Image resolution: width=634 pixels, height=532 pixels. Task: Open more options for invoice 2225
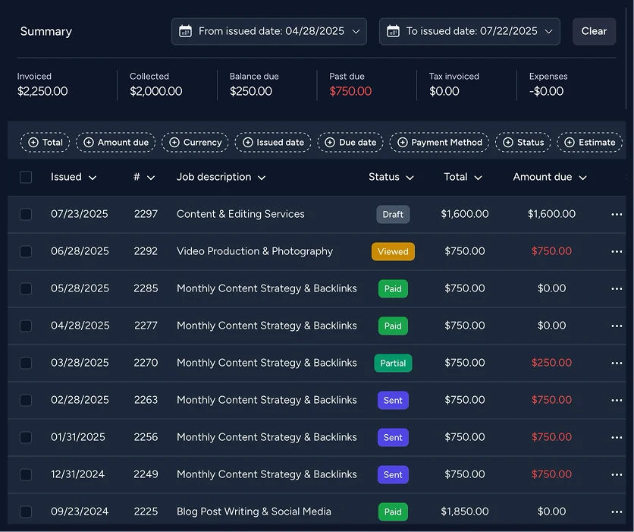(617, 512)
